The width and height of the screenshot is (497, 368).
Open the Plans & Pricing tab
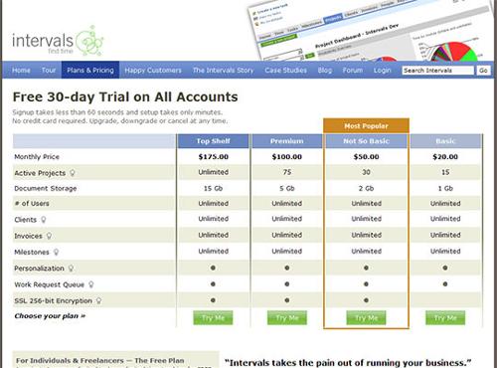click(x=90, y=70)
